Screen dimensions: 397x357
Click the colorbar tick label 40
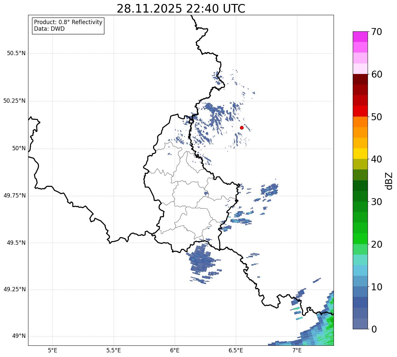[x=376, y=159]
